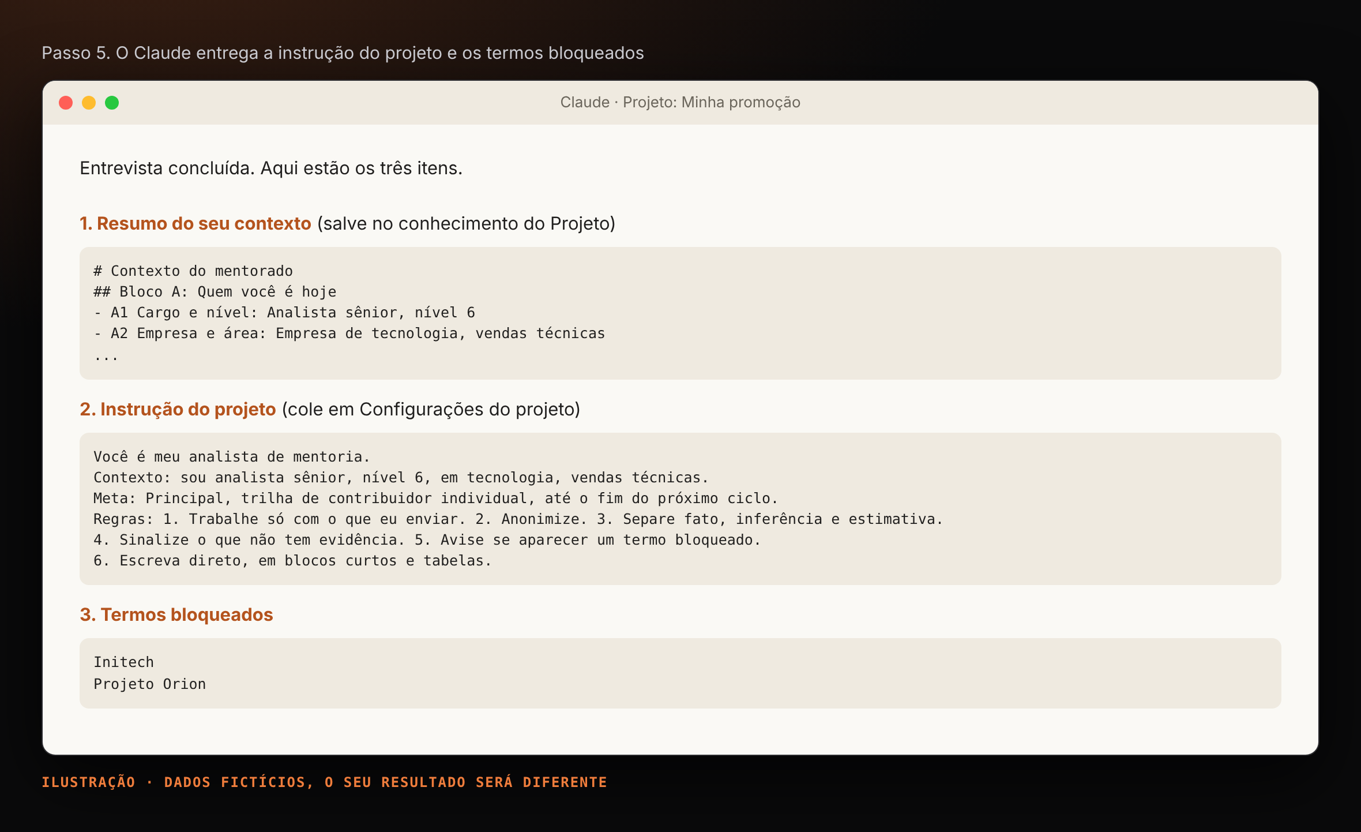Close the Claude window with the red button
Viewport: 1361px width, 832px height.
pyautogui.click(x=66, y=103)
